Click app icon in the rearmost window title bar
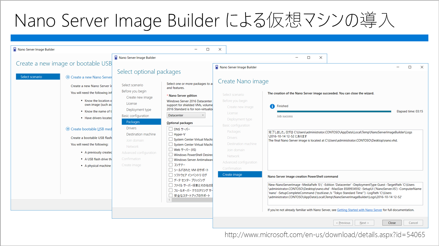439x246 pixels. pos(14,50)
